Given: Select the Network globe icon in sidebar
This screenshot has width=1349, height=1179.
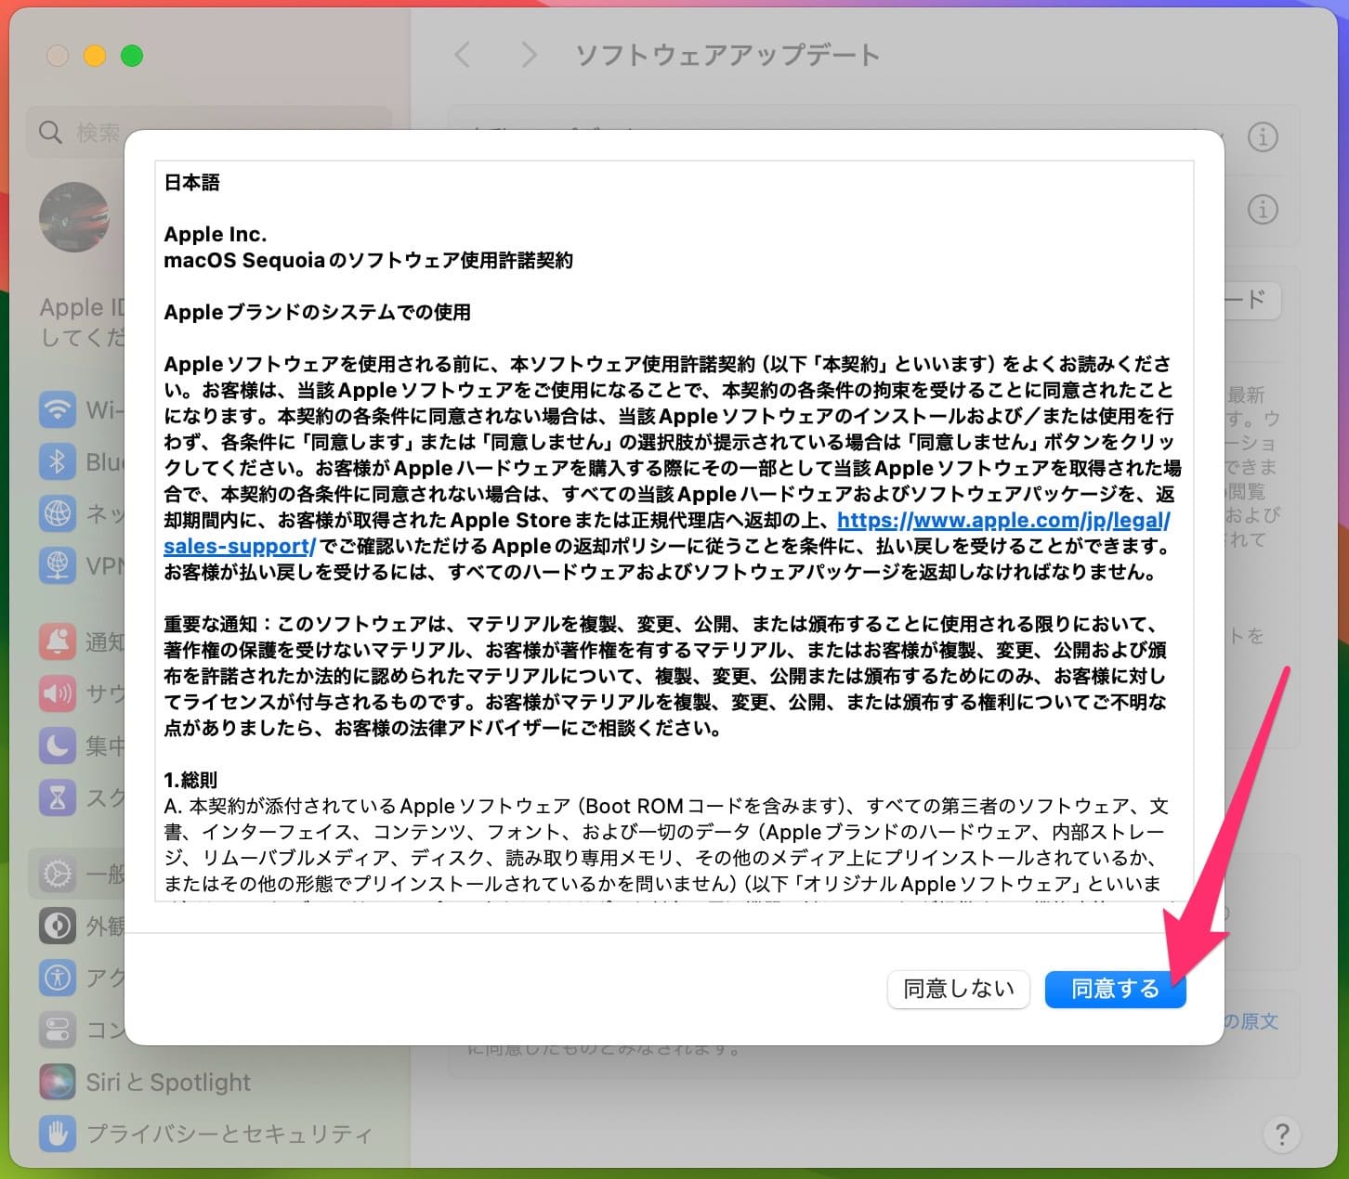Looking at the screenshot, I should 58,513.
